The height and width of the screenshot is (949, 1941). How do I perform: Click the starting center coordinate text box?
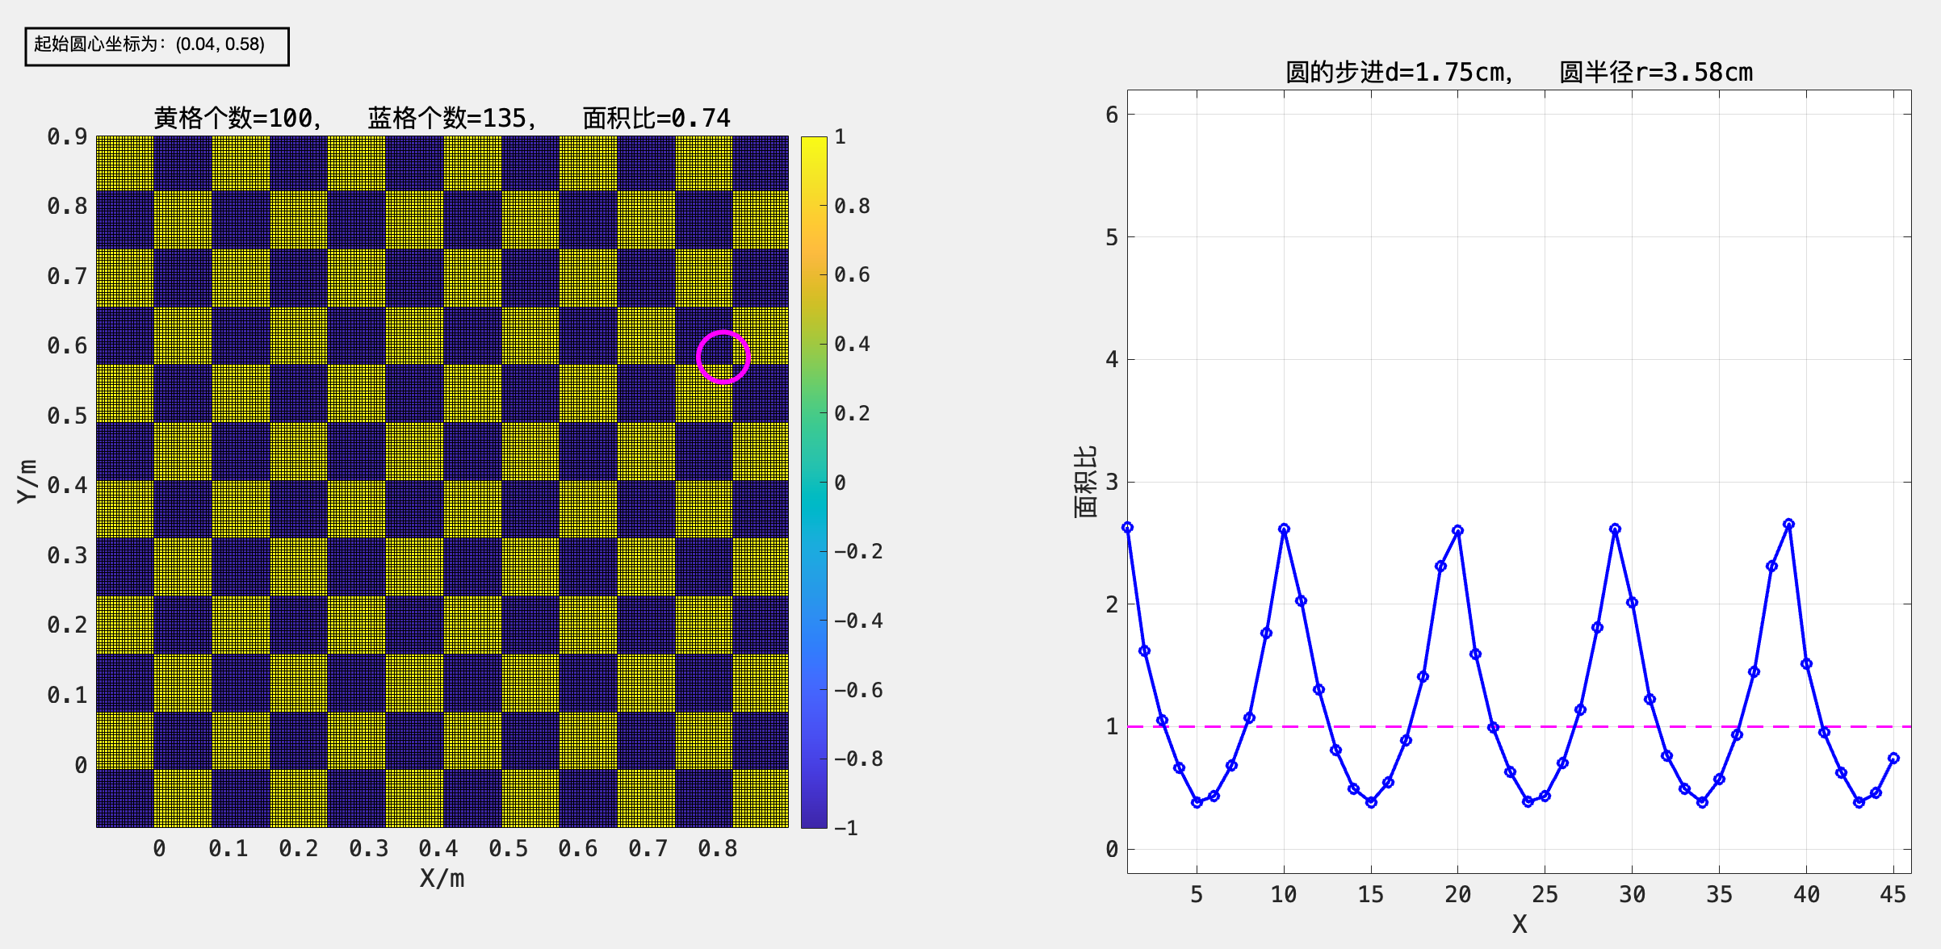(157, 46)
